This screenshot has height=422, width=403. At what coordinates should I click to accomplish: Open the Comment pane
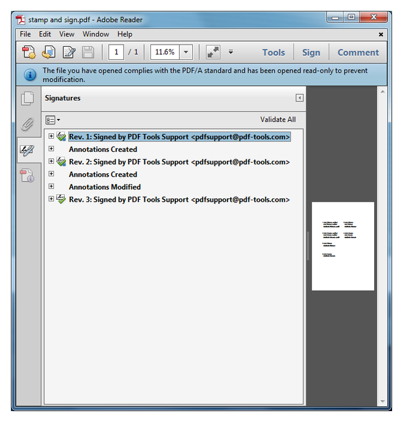pyautogui.click(x=358, y=53)
